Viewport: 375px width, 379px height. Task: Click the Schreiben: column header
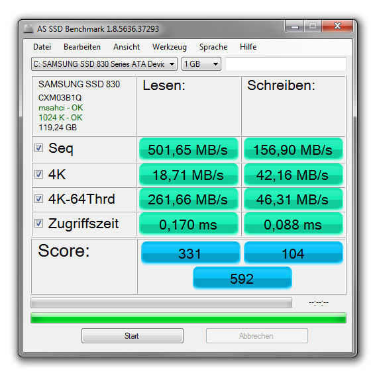click(281, 85)
